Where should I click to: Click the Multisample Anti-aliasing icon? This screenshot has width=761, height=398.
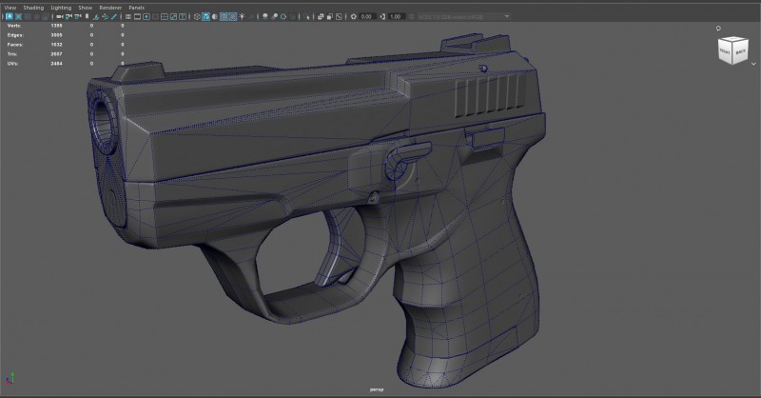[283, 16]
